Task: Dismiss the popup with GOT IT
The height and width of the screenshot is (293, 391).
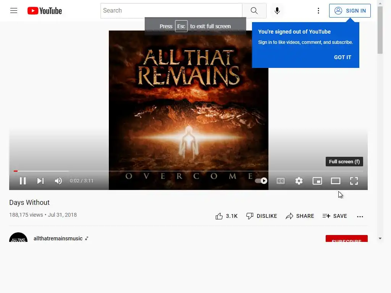Action: coord(343,57)
